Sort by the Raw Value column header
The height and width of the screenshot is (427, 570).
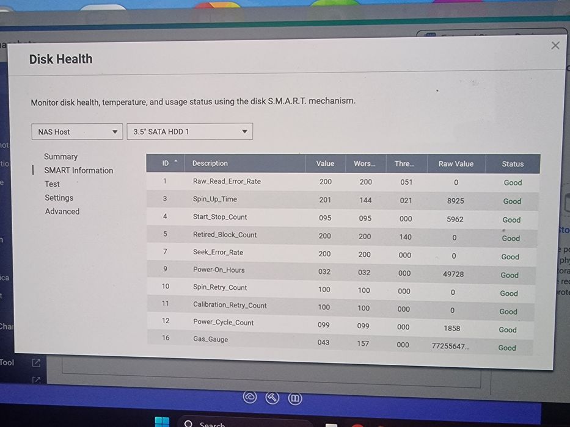click(456, 163)
